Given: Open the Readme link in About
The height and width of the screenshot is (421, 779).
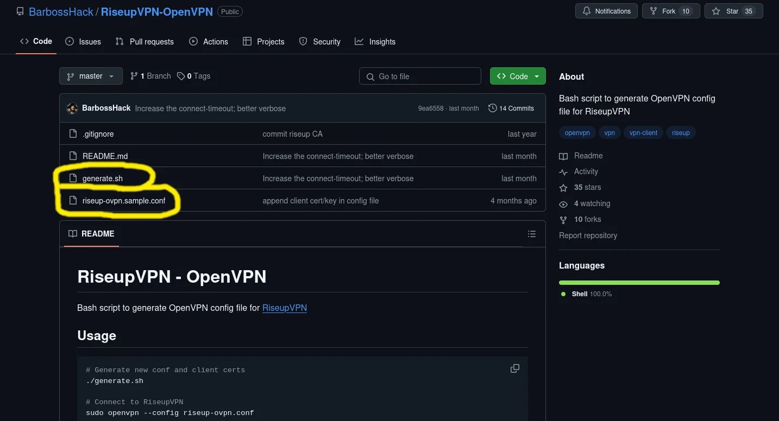Looking at the screenshot, I should coord(581,156).
